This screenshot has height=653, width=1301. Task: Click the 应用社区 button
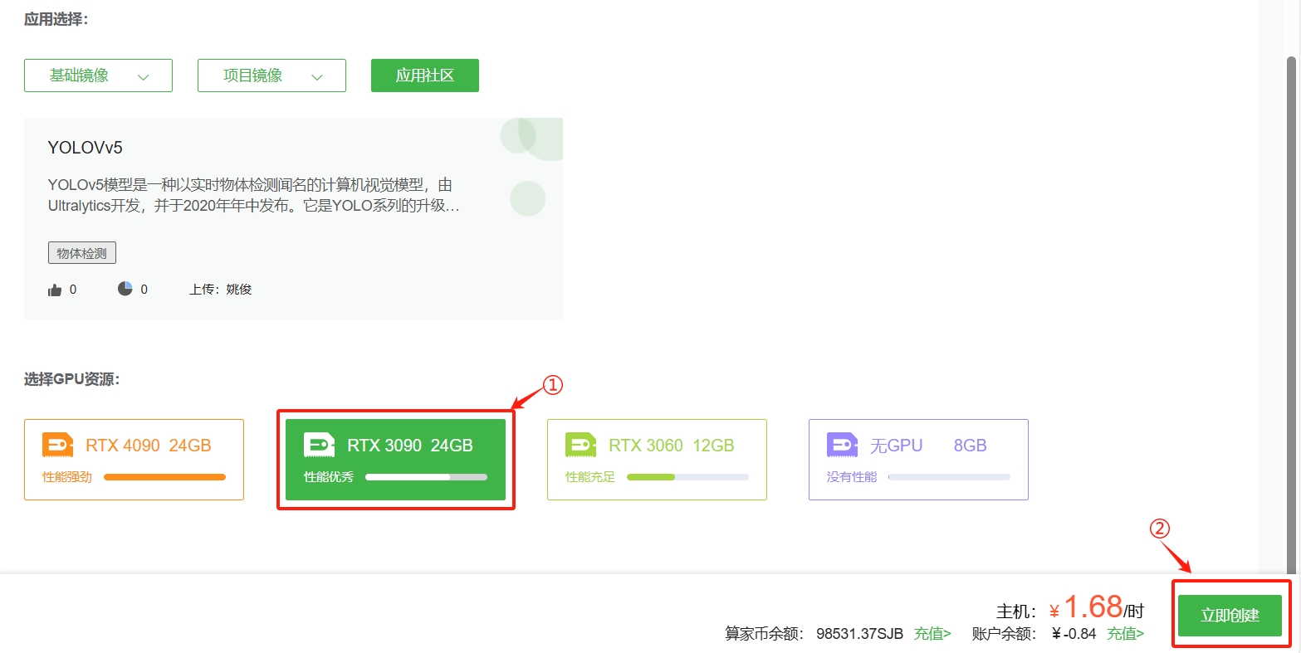pyautogui.click(x=424, y=76)
